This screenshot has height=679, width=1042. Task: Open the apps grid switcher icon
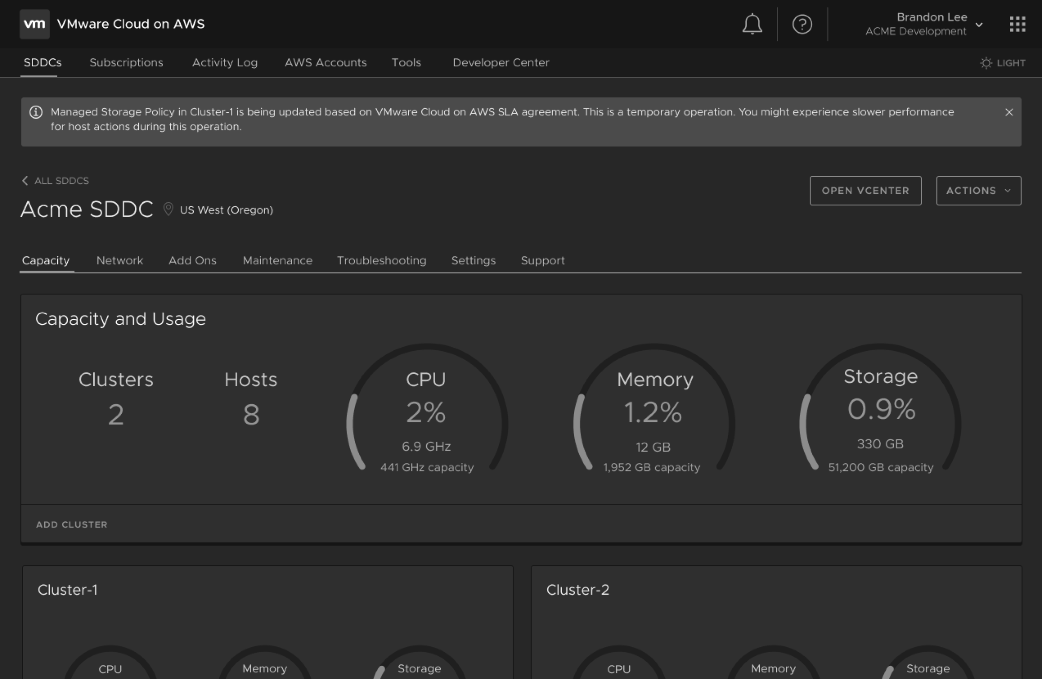(1018, 24)
